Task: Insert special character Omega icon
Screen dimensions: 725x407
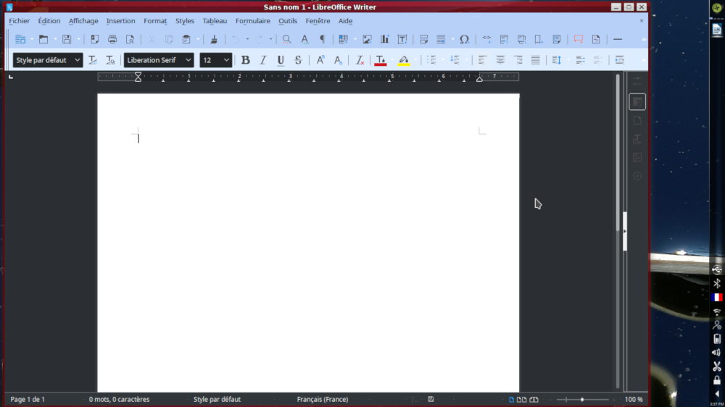Action: point(464,39)
